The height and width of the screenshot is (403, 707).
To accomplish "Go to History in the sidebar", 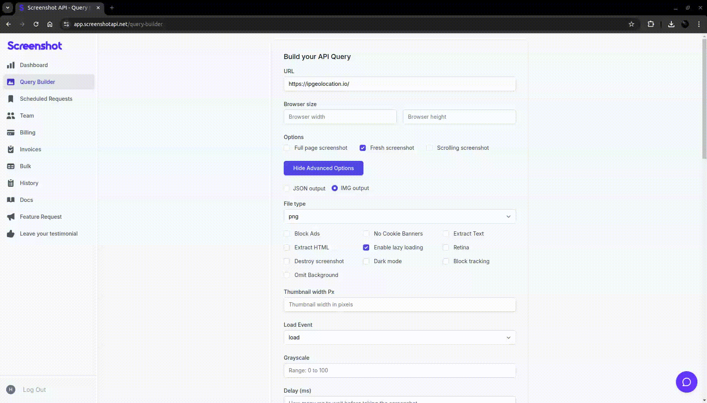I will (x=29, y=183).
